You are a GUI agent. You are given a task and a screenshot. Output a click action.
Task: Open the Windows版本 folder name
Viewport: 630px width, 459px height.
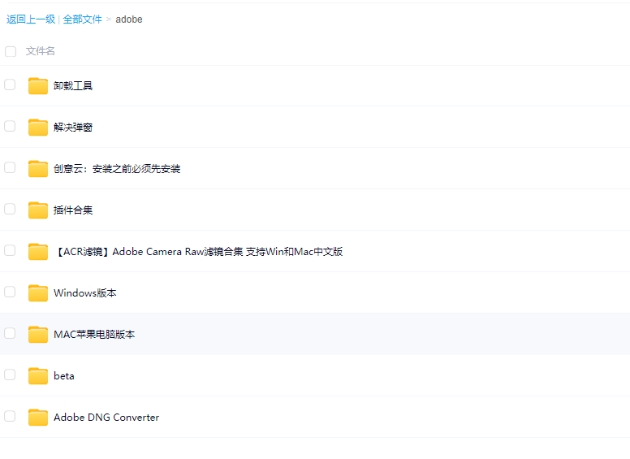pyautogui.click(x=85, y=293)
